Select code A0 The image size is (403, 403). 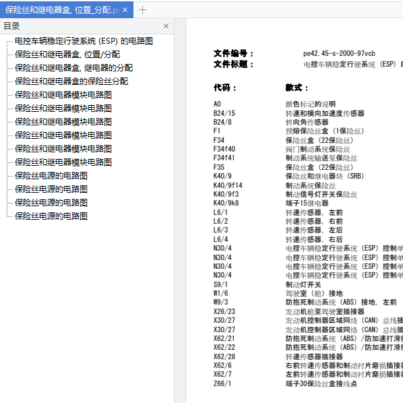(217, 104)
